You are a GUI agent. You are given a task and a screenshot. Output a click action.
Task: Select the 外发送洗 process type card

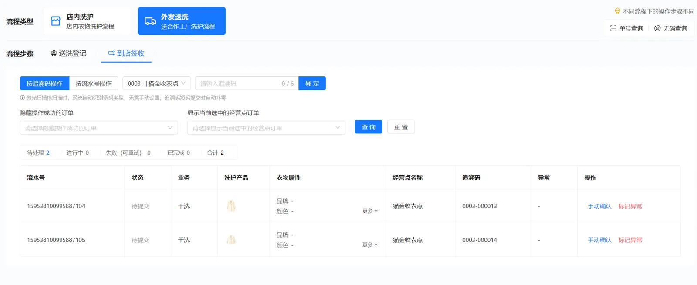(182, 21)
